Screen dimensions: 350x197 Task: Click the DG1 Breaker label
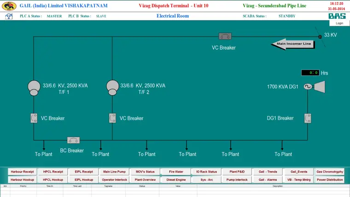click(x=280, y=118)
